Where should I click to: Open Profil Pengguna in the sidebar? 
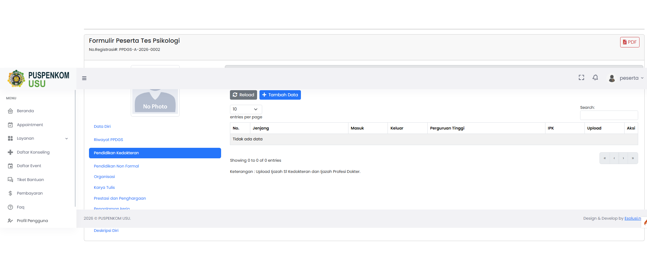32,221
